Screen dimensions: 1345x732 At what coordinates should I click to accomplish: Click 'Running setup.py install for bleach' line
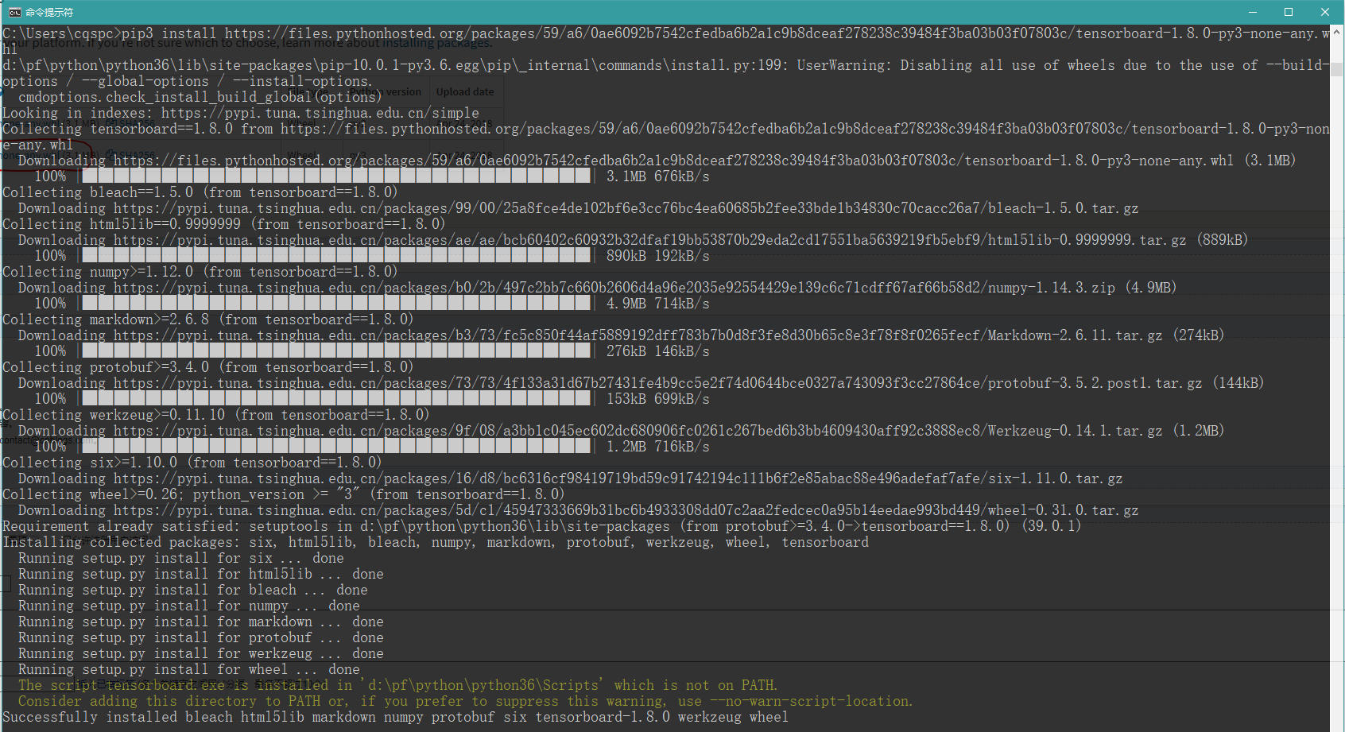click(x=193, y=590)
